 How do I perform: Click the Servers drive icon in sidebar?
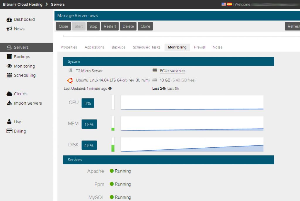9,47
